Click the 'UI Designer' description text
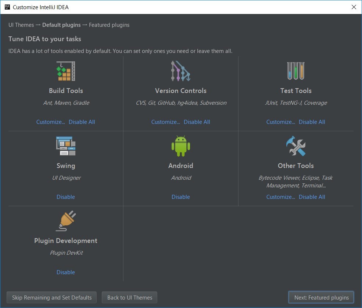The width and height of the screenshot is (362, 308). pos(66,178)
